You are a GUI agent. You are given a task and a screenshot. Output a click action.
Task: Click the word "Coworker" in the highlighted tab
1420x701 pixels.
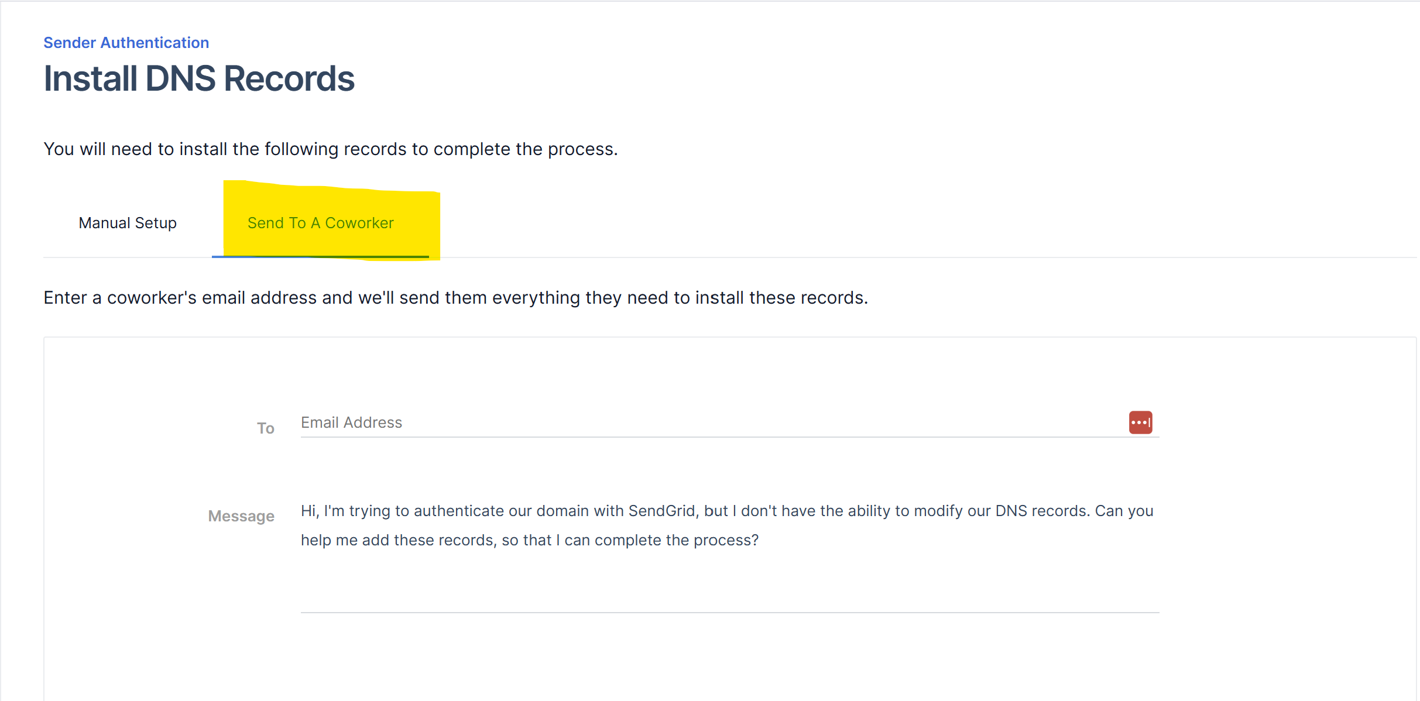359,223
